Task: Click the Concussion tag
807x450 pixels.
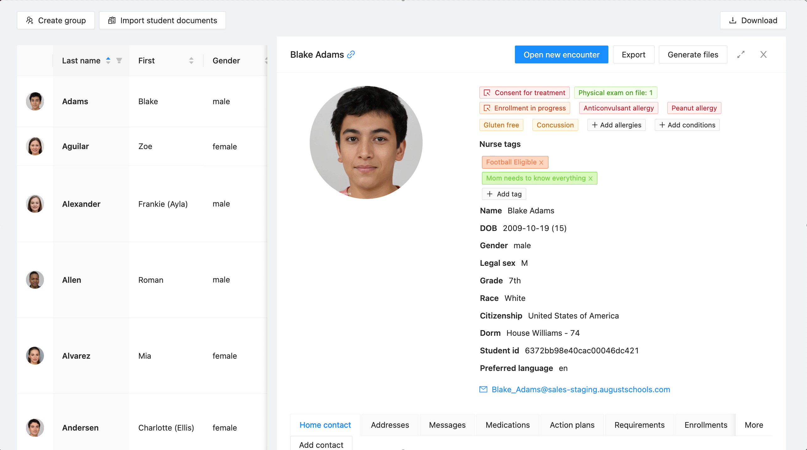Action: click(x=555, y=125)
